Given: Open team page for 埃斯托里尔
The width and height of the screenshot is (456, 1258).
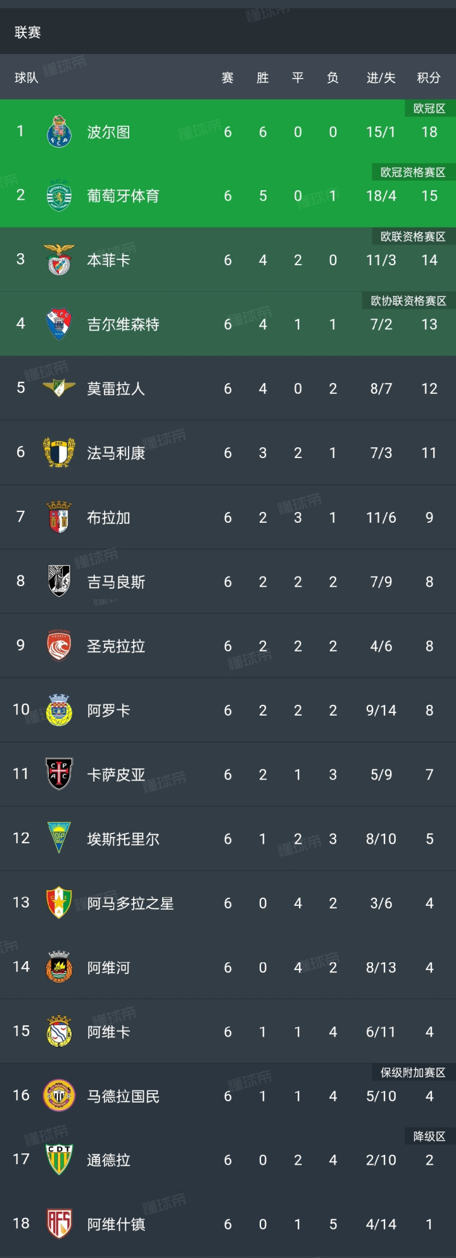Looking at the screenshot, I should 123,839.
